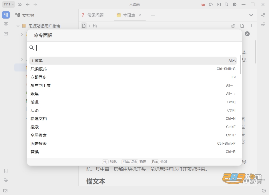
Task: Open the plugins puzzle icon
Action: (211, 5)
